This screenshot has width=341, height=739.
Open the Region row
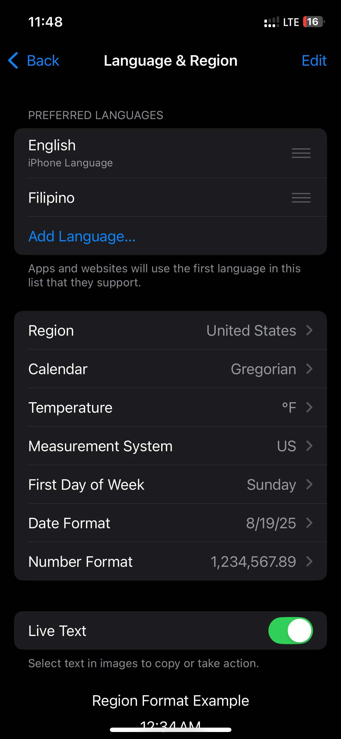[170, 330]
